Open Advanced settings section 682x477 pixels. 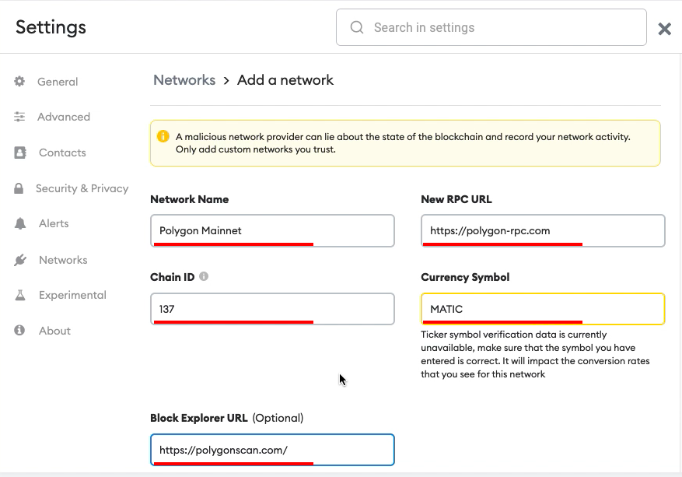coord(64,117)
